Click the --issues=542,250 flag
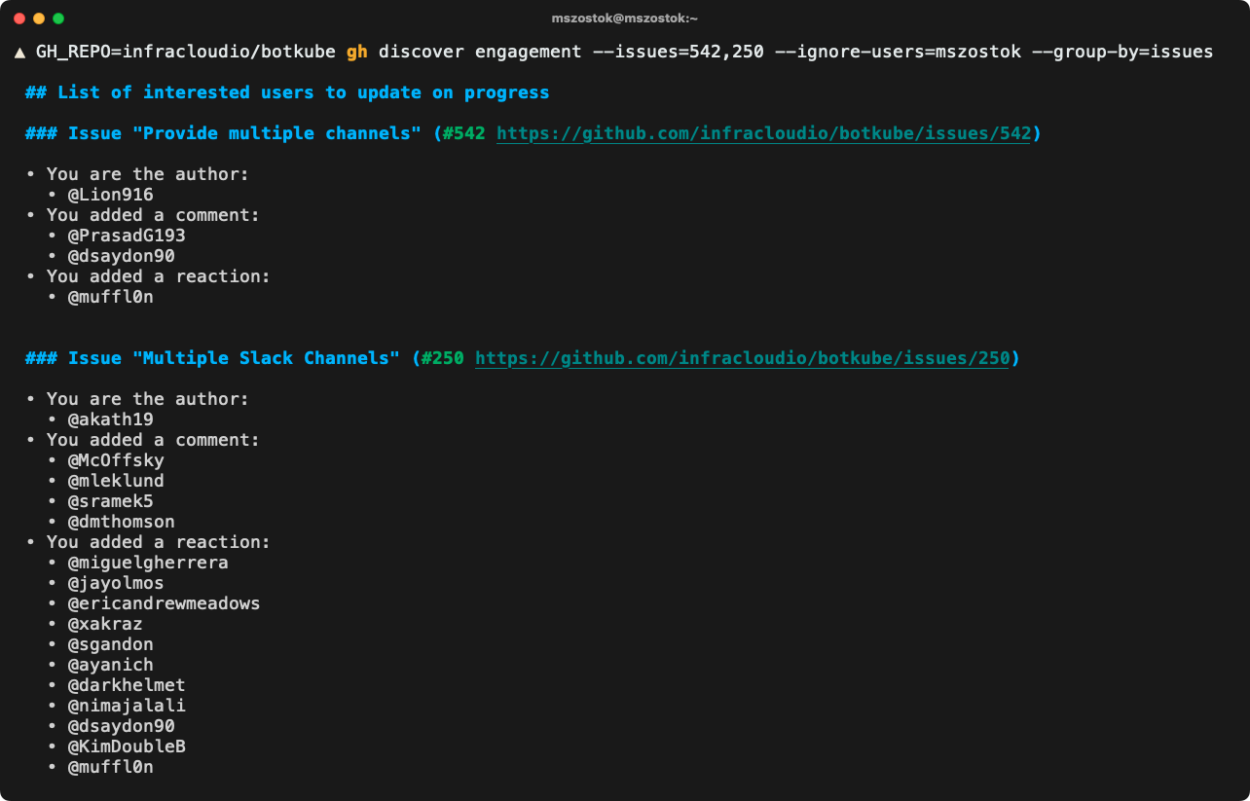1250x801 pixels. point(678,52)
